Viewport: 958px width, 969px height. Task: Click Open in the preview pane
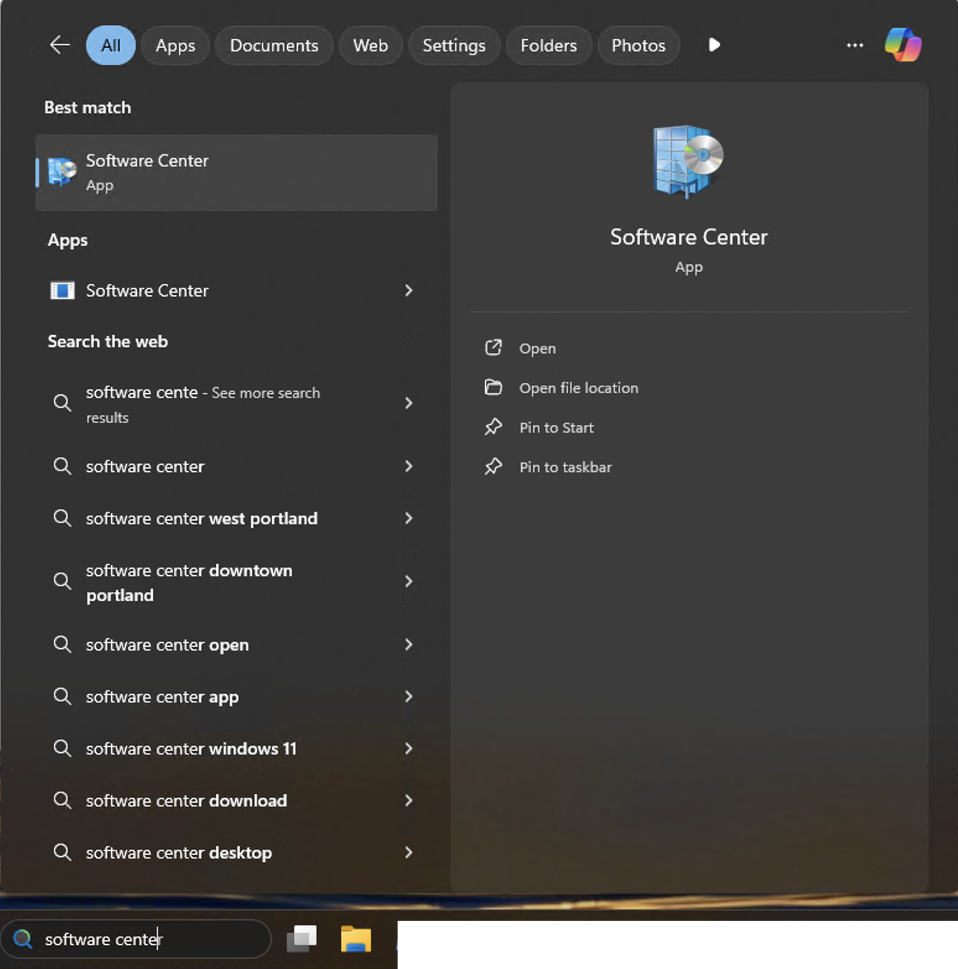click(x=538, y=349)
